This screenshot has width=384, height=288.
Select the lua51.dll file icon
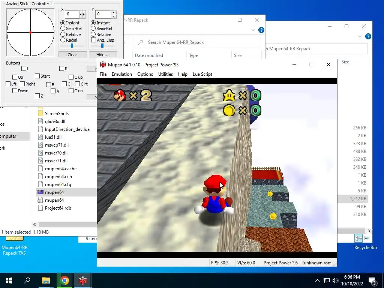(40, 137)
